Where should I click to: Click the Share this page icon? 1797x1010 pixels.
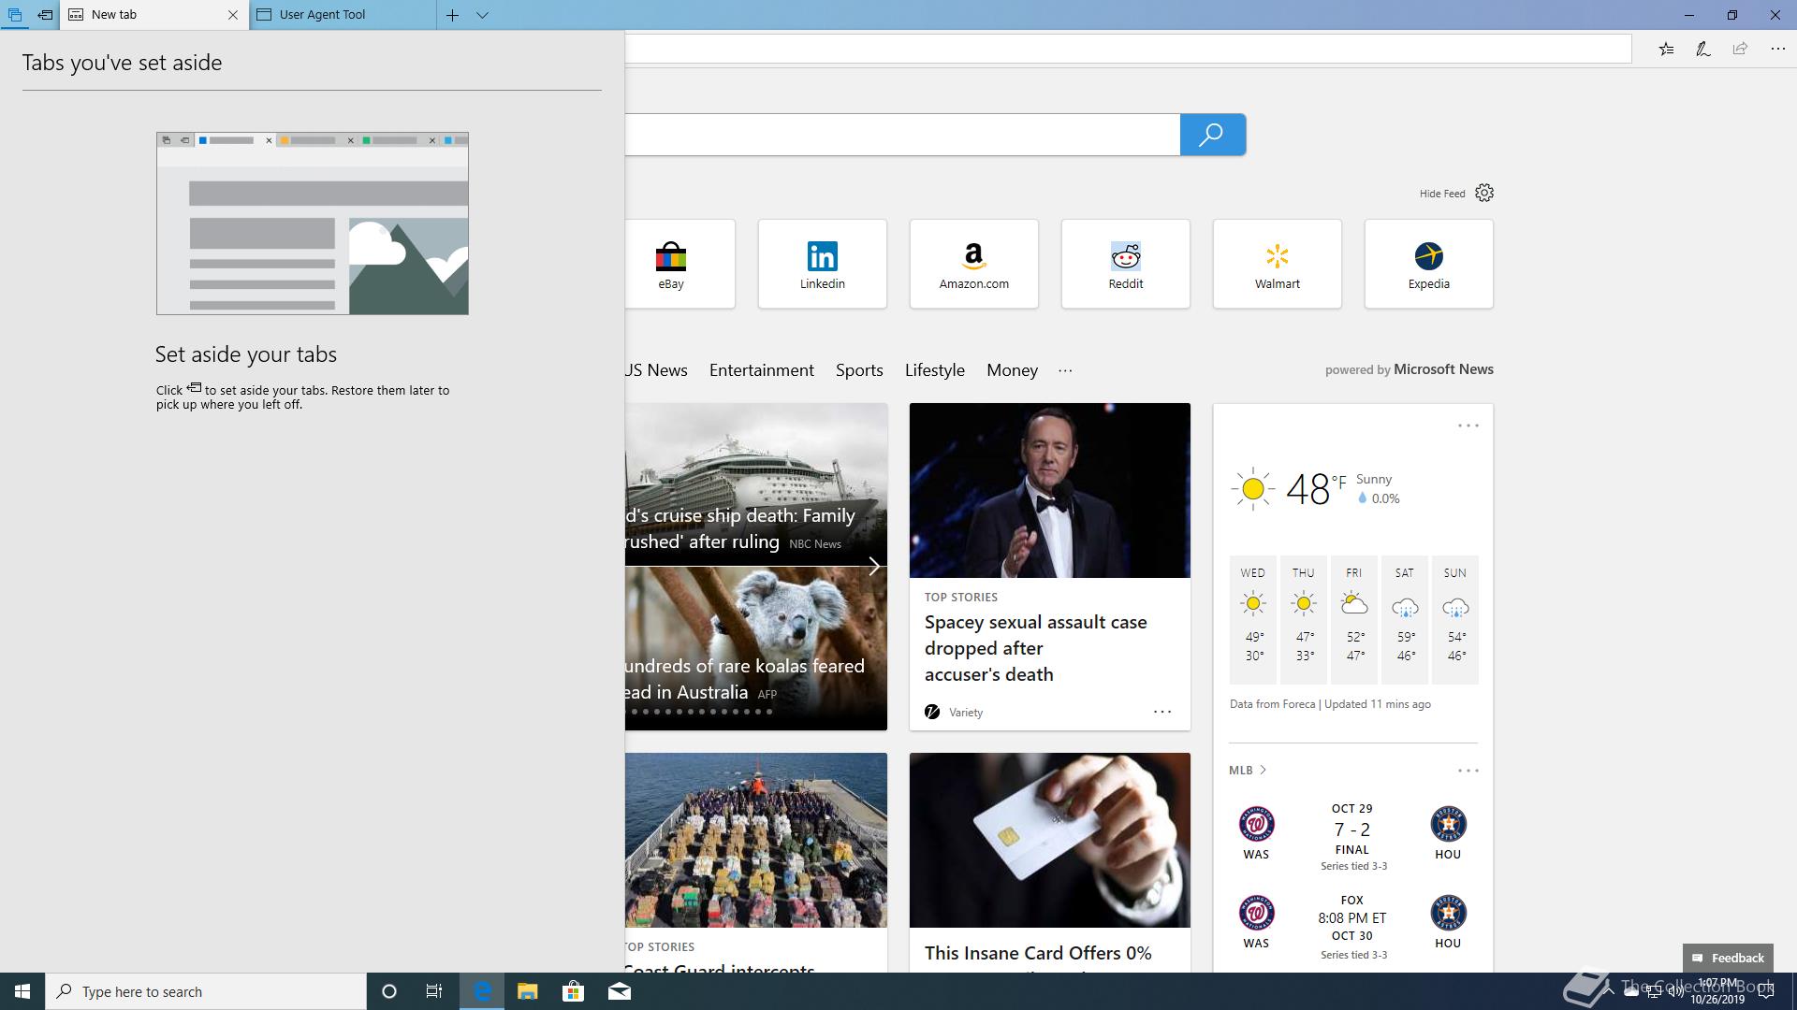tap(1740, 49)
